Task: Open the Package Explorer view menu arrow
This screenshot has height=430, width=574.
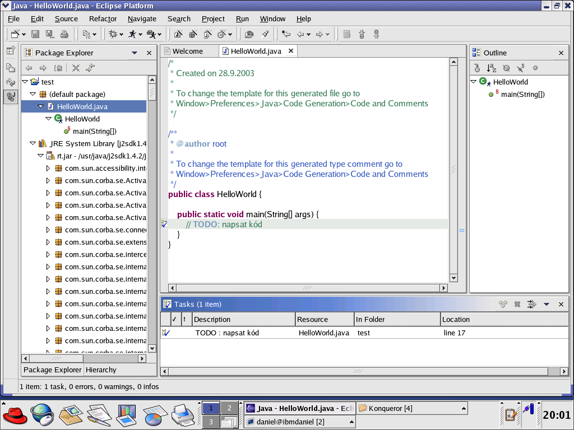Action: [x=135, y=53]
